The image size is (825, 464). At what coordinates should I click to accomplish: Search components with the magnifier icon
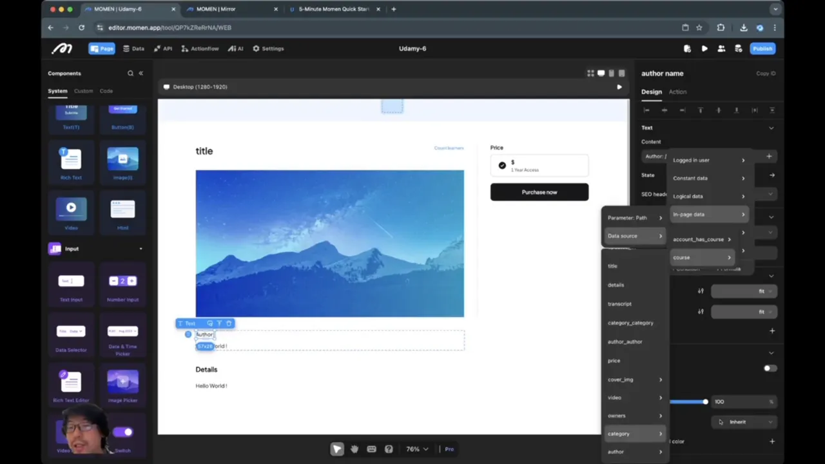tap(130, 73)
